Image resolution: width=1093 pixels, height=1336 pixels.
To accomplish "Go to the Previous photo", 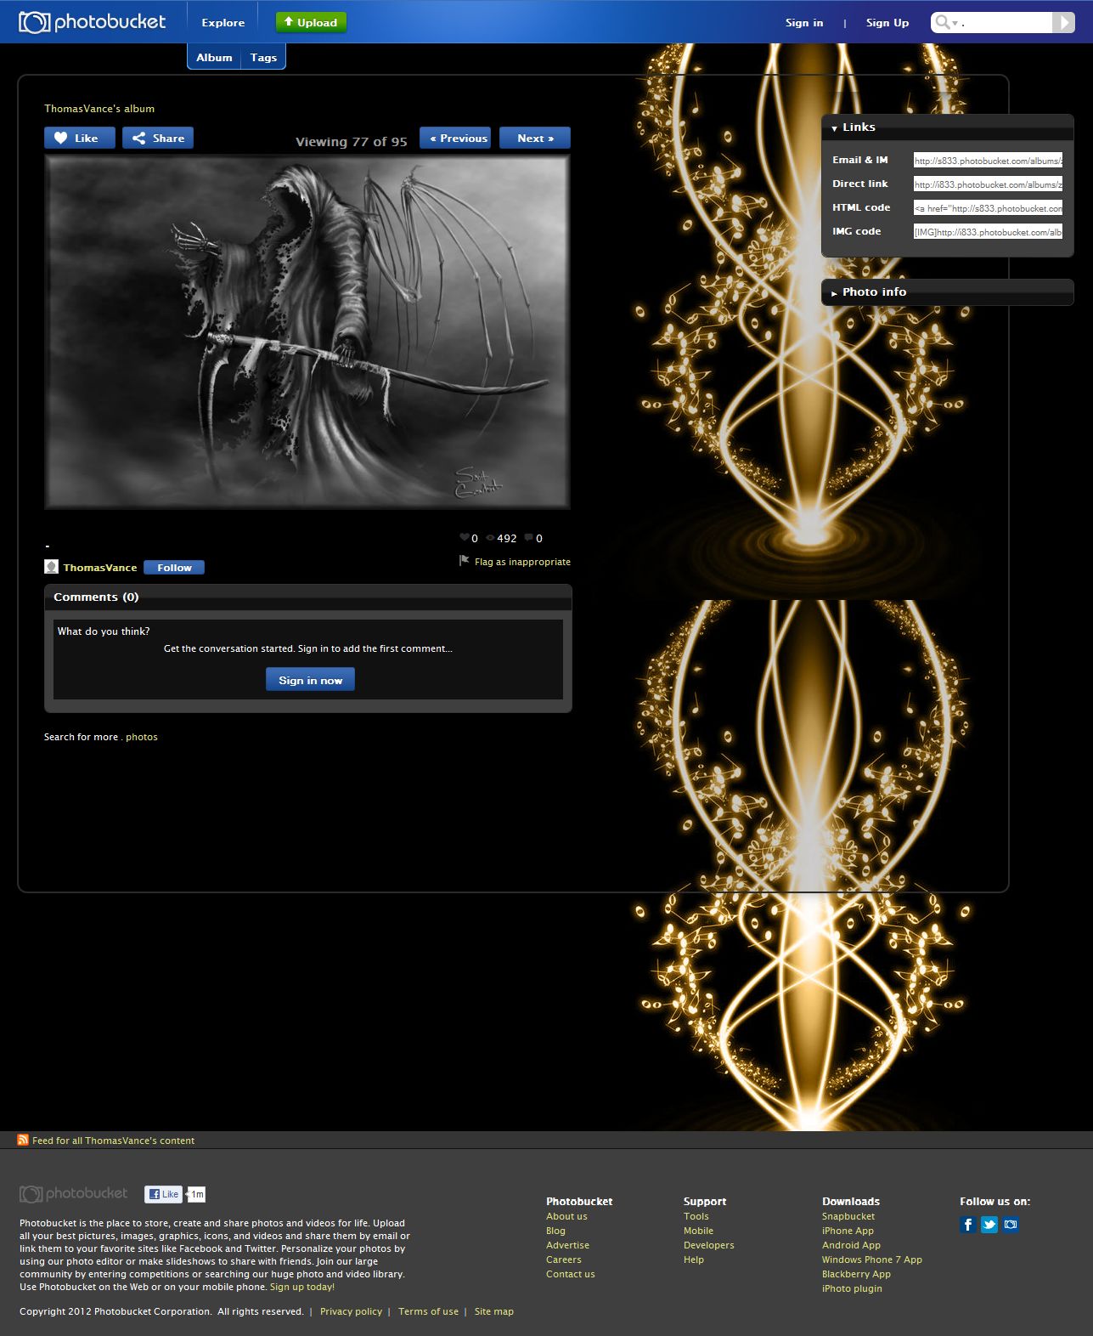I will click(x=455, y=138).
